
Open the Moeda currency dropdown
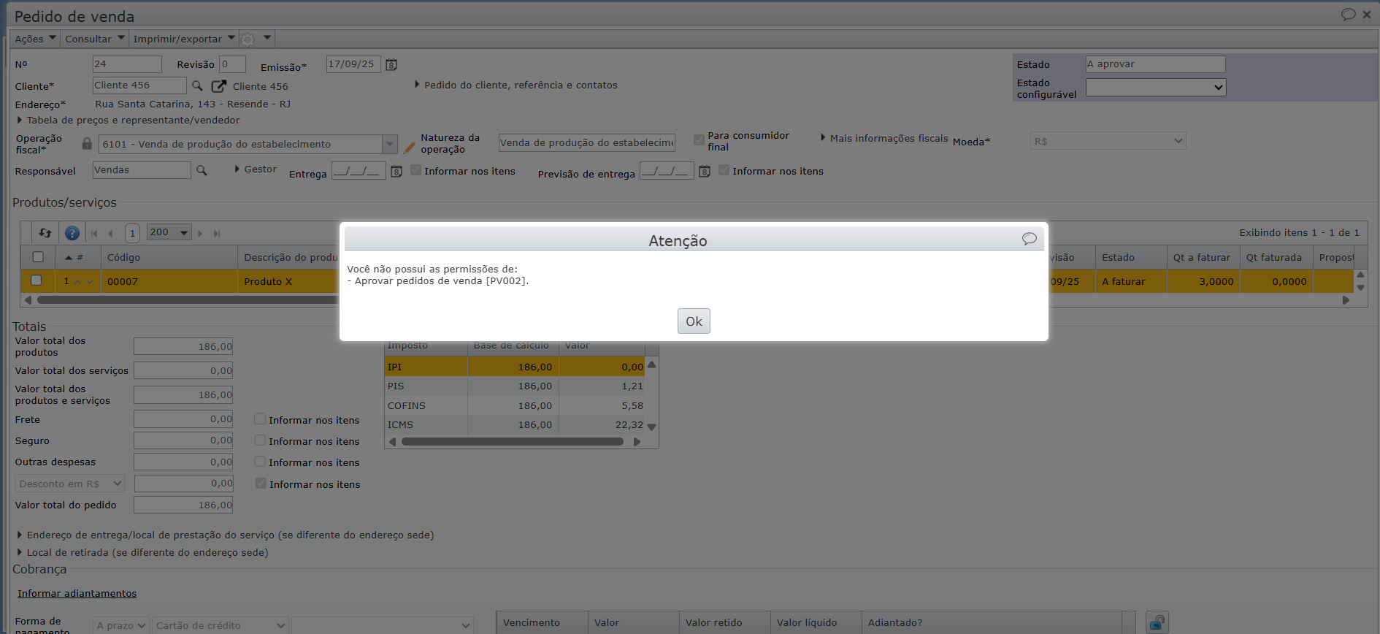click(x=1108, y=141)
